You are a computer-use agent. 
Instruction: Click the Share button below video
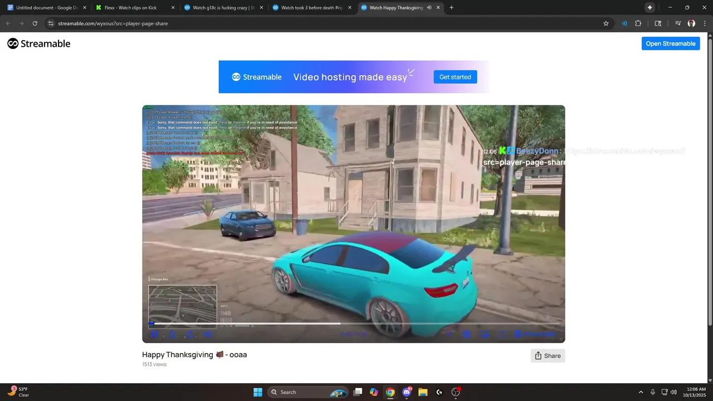[x=548, y=356]
